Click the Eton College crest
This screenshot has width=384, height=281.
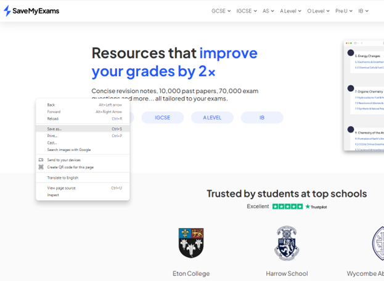pyautogui.click(x=191, y=243)
